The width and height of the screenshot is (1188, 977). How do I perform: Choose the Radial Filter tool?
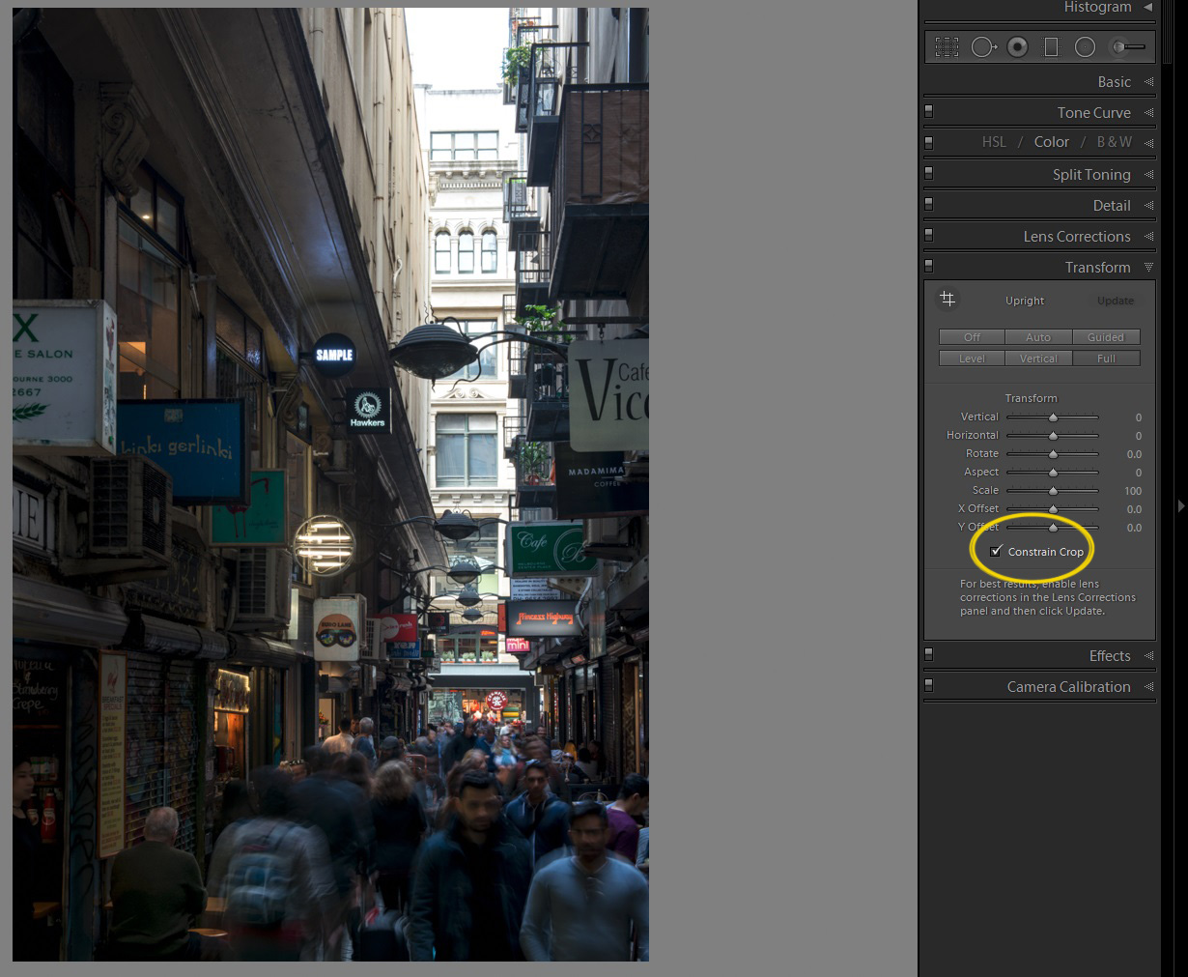(1086, 46)
